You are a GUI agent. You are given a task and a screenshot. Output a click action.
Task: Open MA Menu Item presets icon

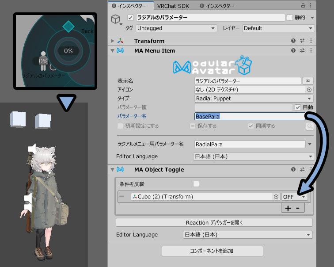(x=302, y=50)
